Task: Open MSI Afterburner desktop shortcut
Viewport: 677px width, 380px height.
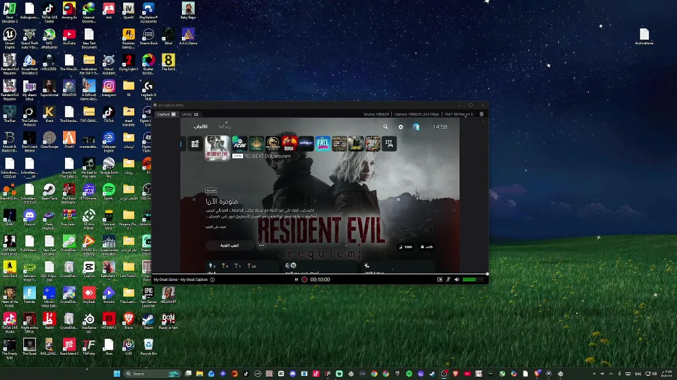Action: 49,38
